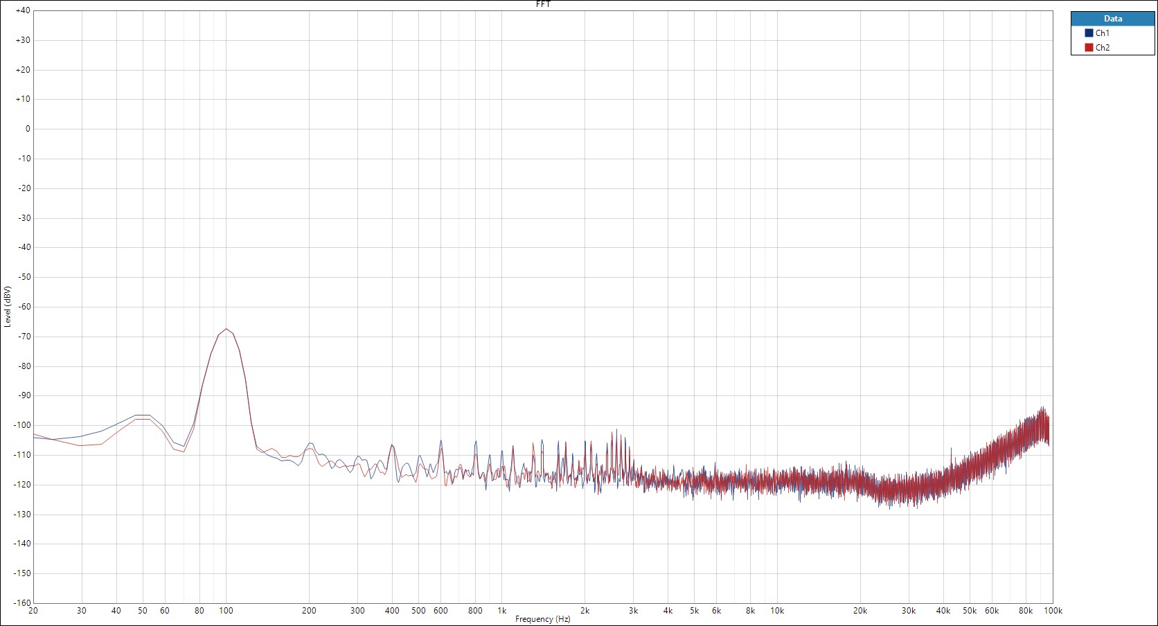Click the 1k frequency axis tick label
The height and width of the screenshot is (626, 1158).
(502, 611)
